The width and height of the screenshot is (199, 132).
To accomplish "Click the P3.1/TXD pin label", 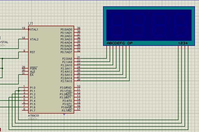I will (66, 91).
